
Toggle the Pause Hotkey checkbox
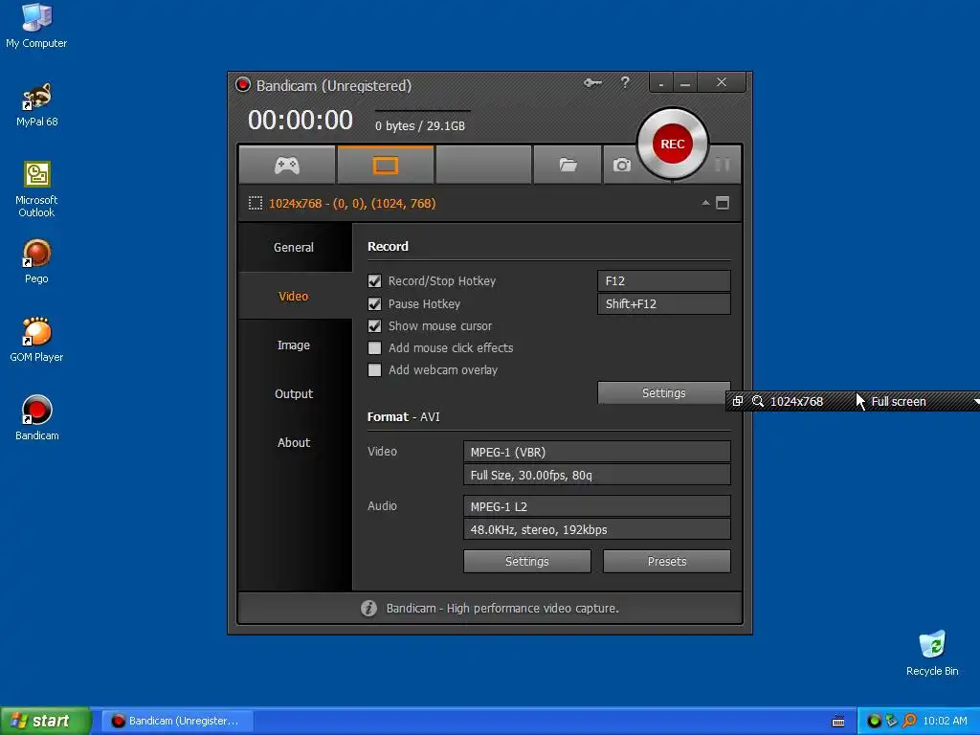point(374,303)
